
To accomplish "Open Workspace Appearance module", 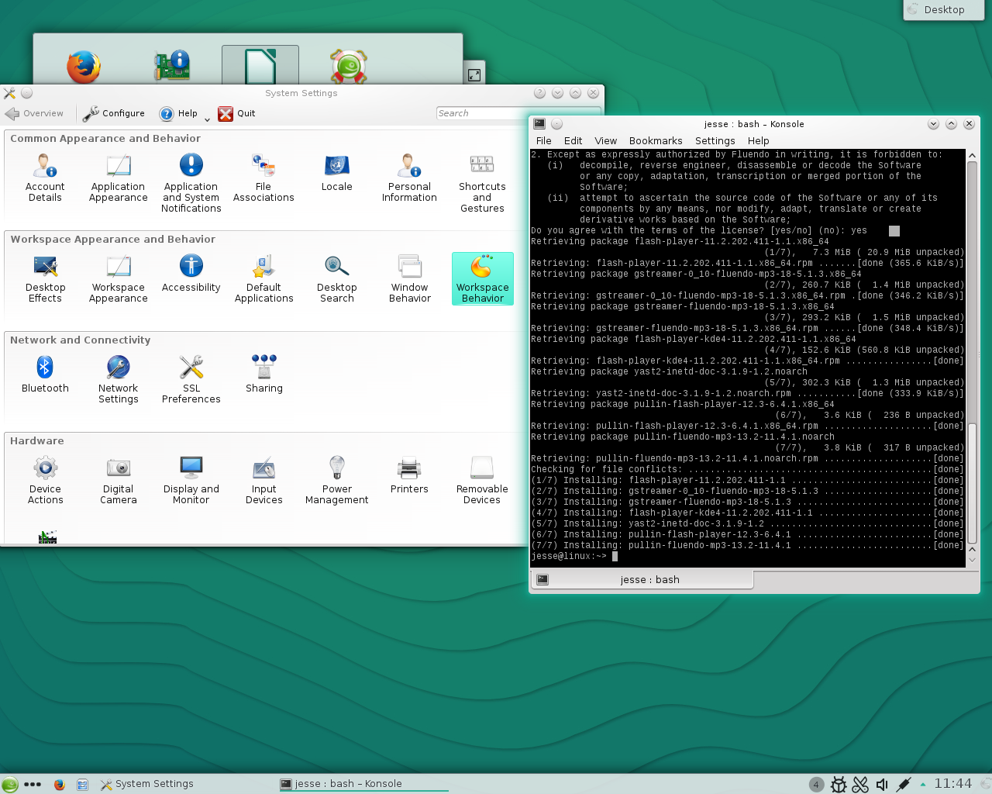I will pos(118,278).
